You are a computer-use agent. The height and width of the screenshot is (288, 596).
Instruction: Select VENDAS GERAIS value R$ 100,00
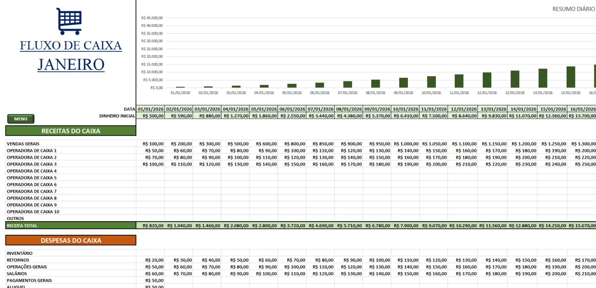point(150,144)
